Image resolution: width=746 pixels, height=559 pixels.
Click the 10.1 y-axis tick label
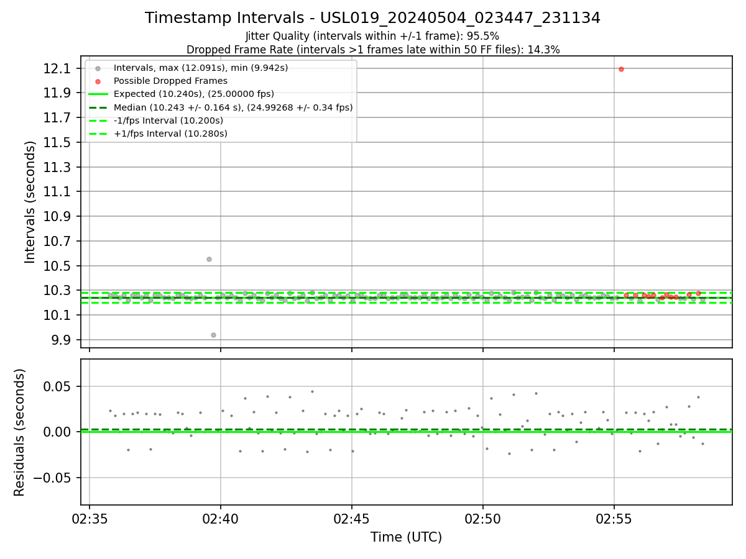tap(58, 316)
